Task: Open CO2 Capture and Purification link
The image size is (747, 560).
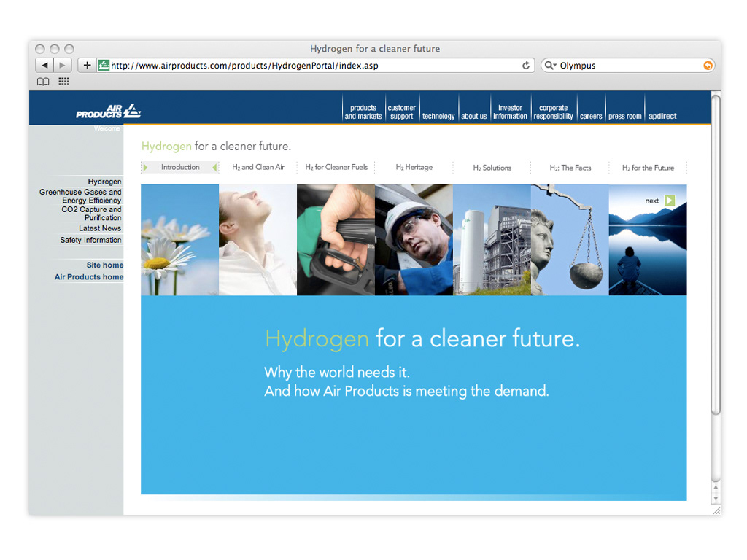Action: (x=91, y=214)
